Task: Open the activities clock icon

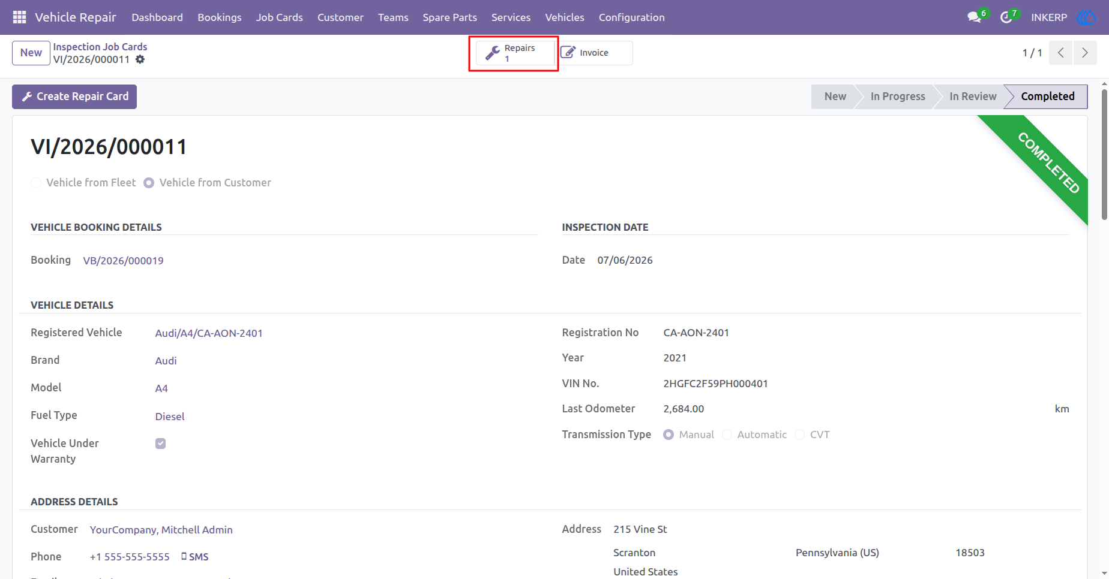Action: coord(1006,17)
